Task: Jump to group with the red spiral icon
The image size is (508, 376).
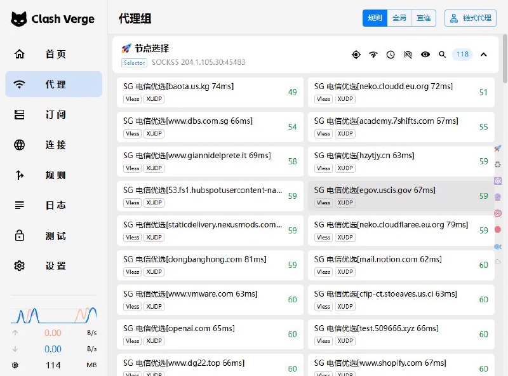Action: click(498, 213)
